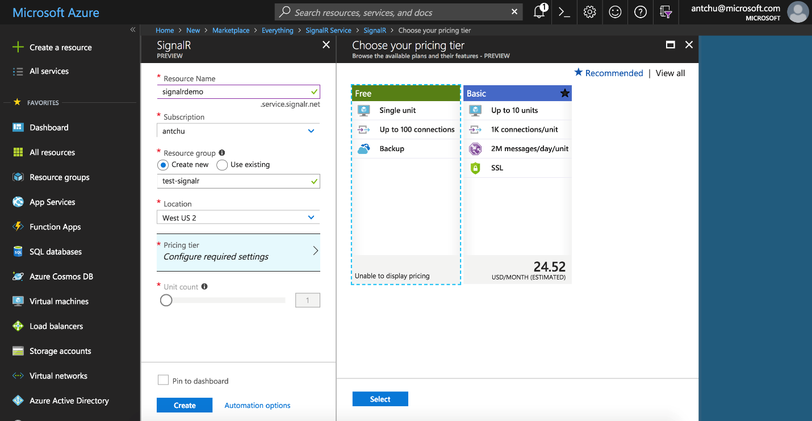
Task: Select the Free pricing tier card
Action: click(x=405, y=185)
